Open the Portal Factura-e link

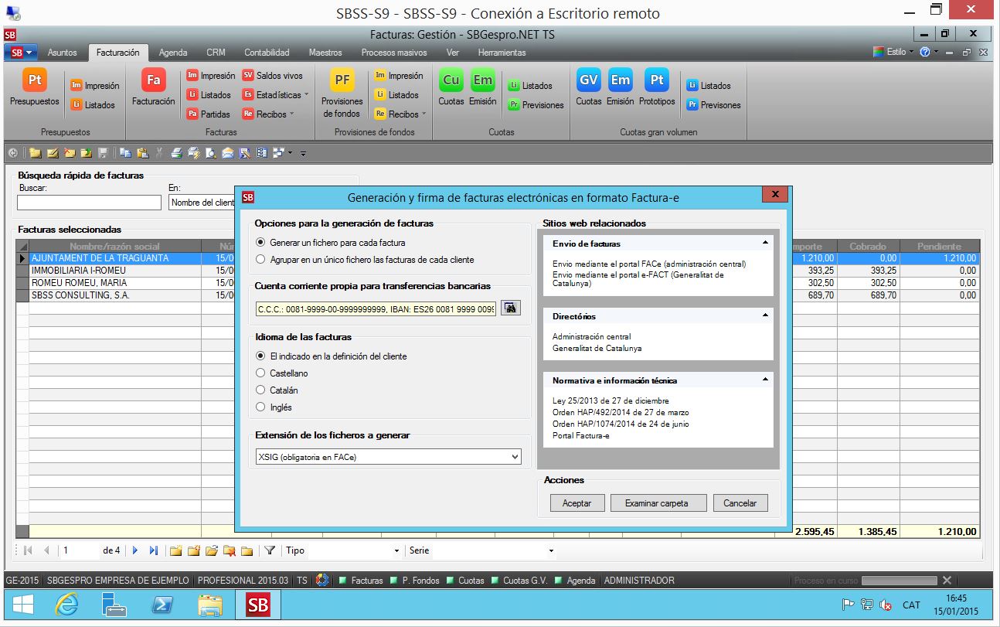pyautogui.click(x=580, y=435)
